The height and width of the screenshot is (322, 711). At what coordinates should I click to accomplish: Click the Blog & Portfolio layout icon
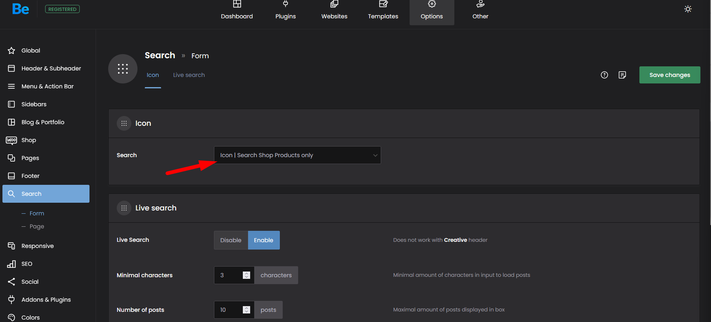[11, 122]
